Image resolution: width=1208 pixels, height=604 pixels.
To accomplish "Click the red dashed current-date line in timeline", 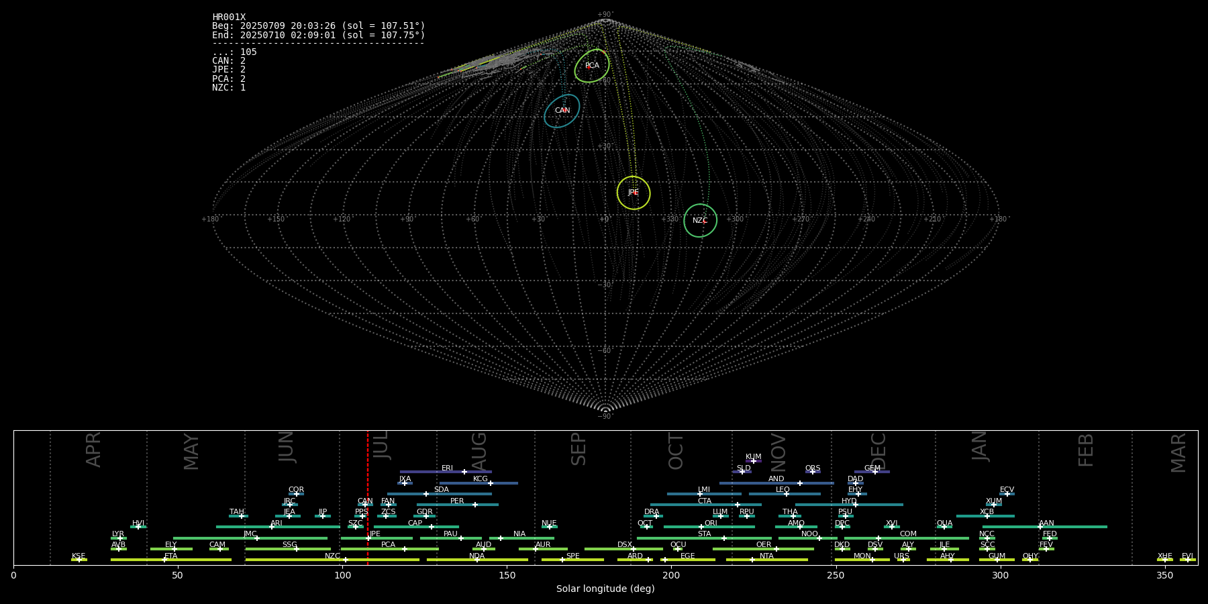I will pyautogui.click(x=368, y=497).
